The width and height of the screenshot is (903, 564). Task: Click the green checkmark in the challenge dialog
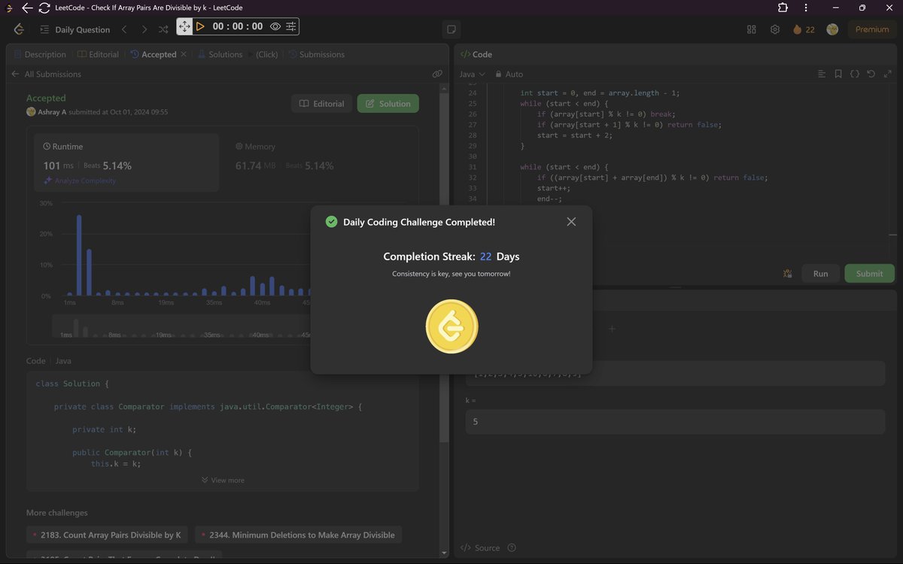[331, 222]
